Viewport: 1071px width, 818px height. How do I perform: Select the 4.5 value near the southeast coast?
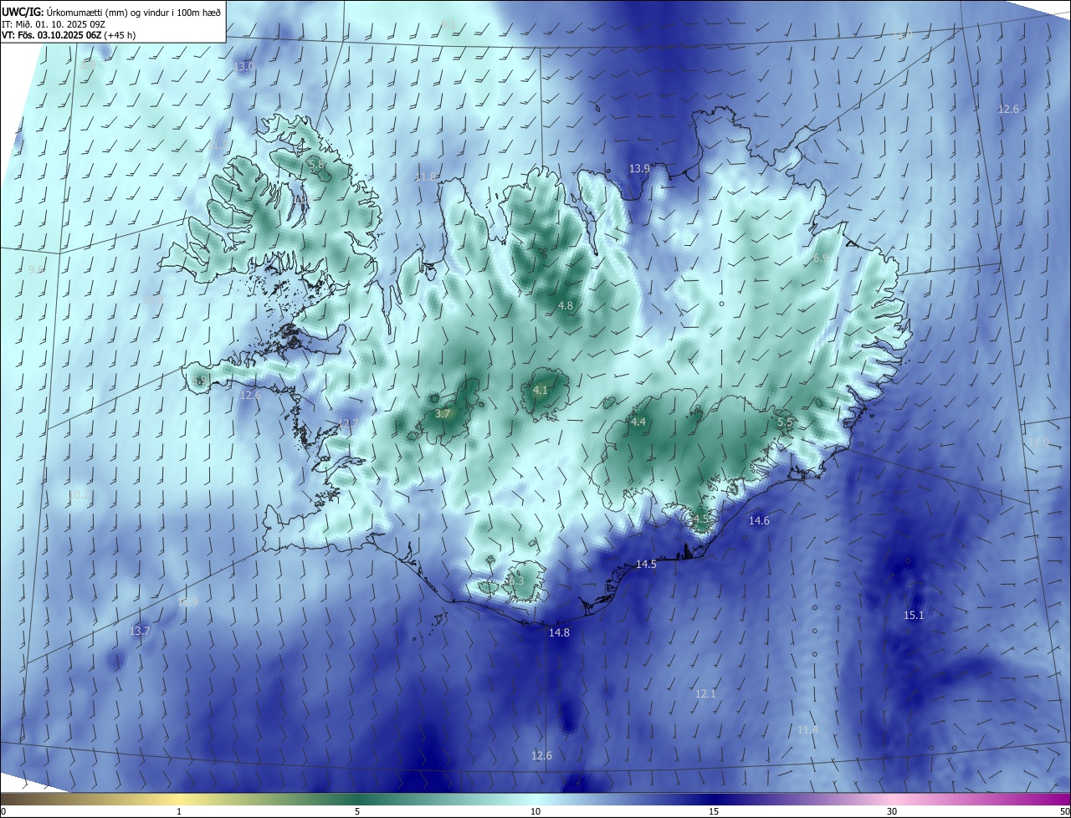point(701,519)
